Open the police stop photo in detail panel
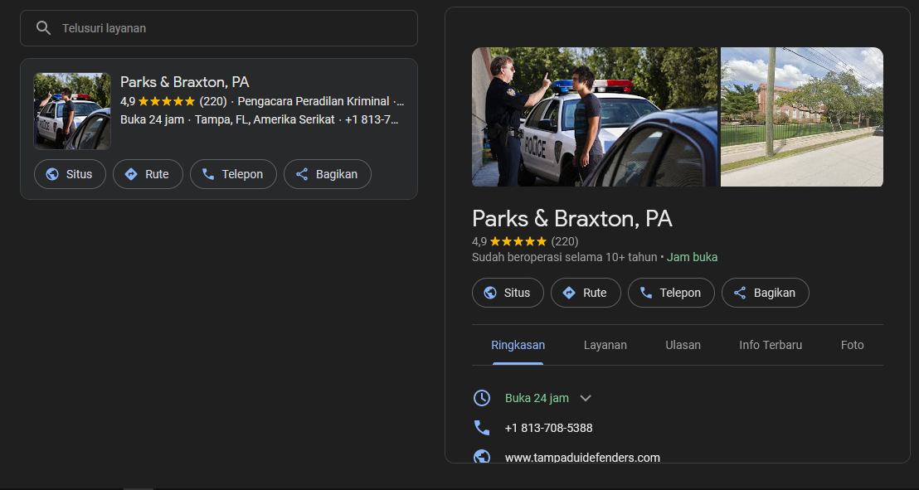Screen dimensions: 919x490 (595, 117)
